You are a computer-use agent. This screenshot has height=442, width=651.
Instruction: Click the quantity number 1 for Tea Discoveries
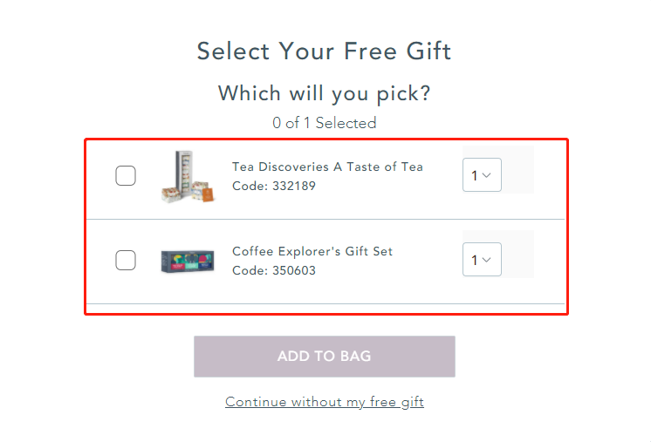tap(474, 175)
